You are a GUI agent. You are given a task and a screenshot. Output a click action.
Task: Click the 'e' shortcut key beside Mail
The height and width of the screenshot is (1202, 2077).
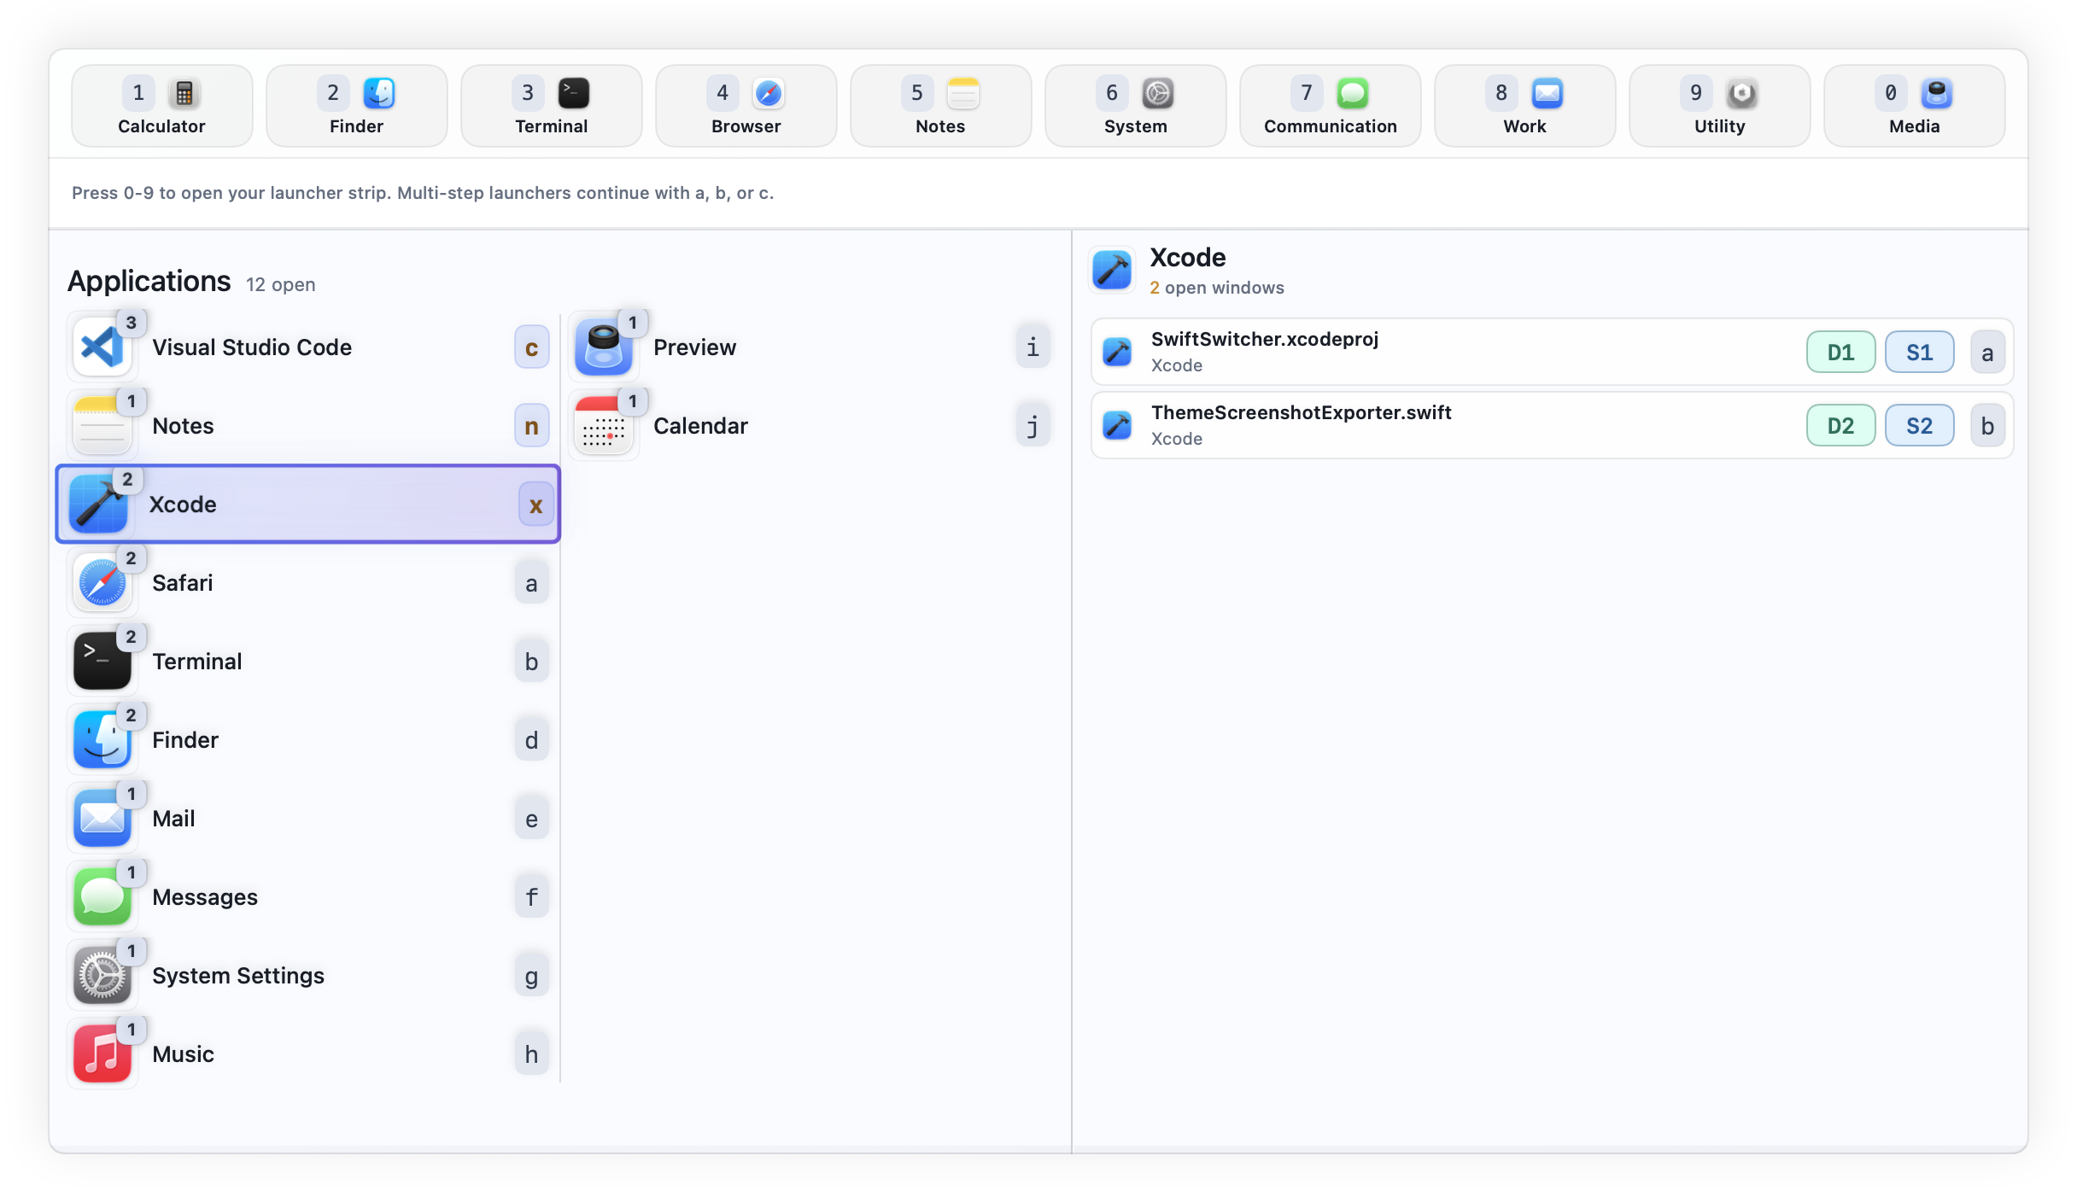pos(531,819)
